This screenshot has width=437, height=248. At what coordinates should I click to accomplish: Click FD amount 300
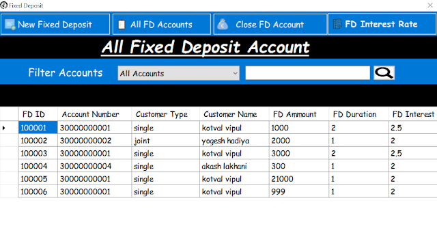299,166
